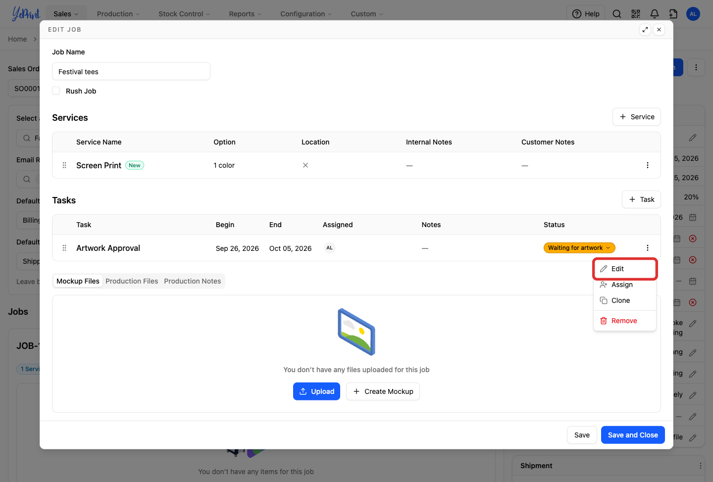Click the add Task button
The image size is (713, 482).
coord(641,199)
